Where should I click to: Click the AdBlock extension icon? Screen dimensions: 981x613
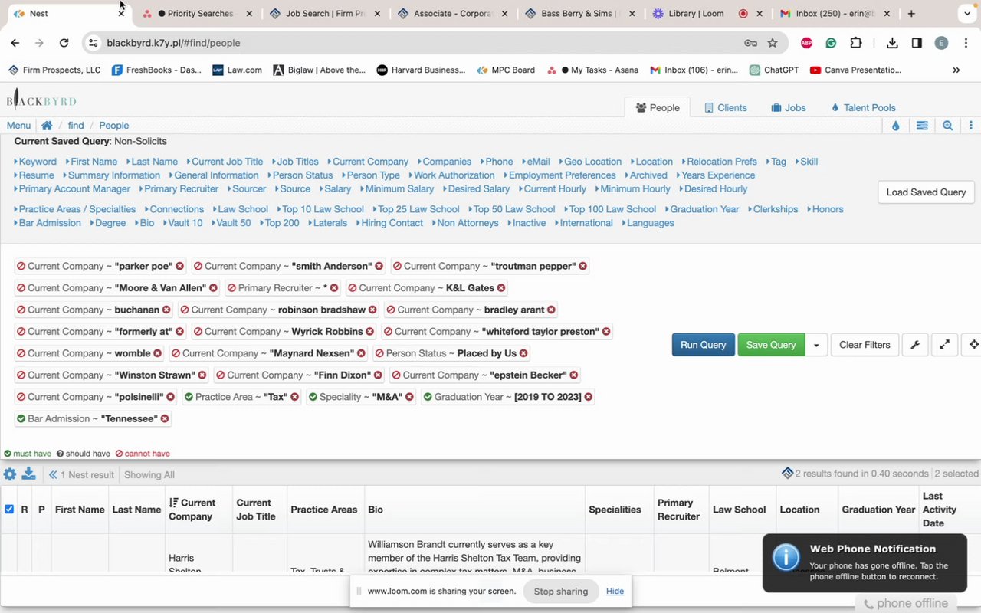(806, 43)
